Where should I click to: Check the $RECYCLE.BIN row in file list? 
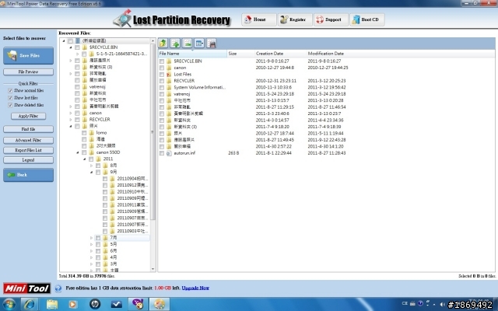click(162, 61)
